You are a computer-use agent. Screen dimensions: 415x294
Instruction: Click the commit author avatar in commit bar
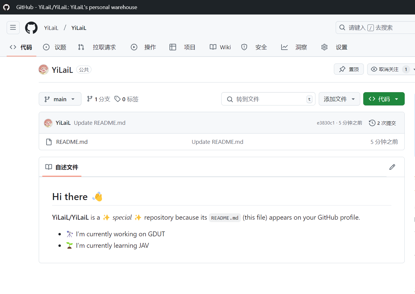click(x=48, y=123)
